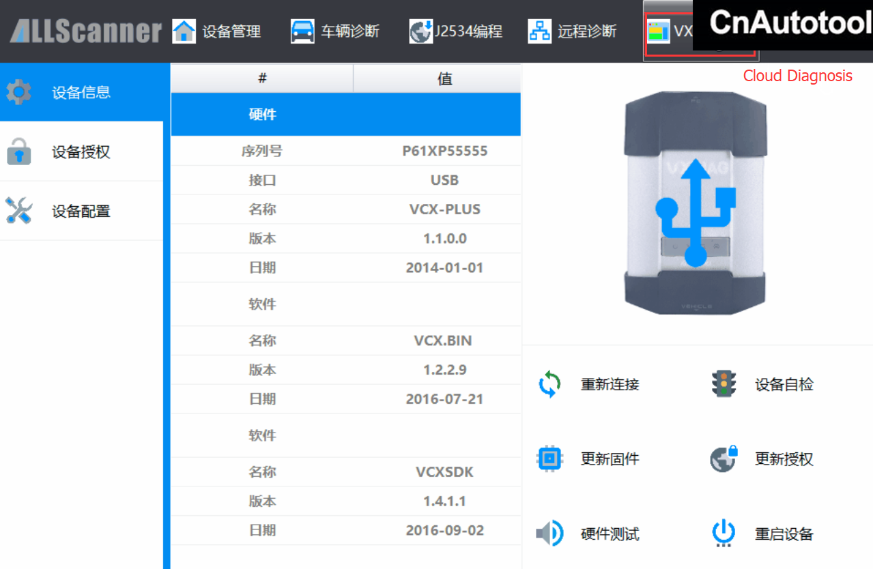The width and height of the screenshot is (873, 569).
Task: Click the 重启设备 button label
Action: coord(784,534)
